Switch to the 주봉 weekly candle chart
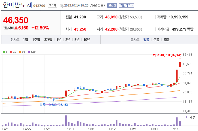The width and height of the screenshot is (198, 131). (156, 40)
